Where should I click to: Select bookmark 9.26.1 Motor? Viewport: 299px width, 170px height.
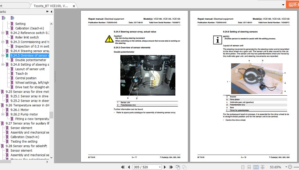tap(20, 110)
